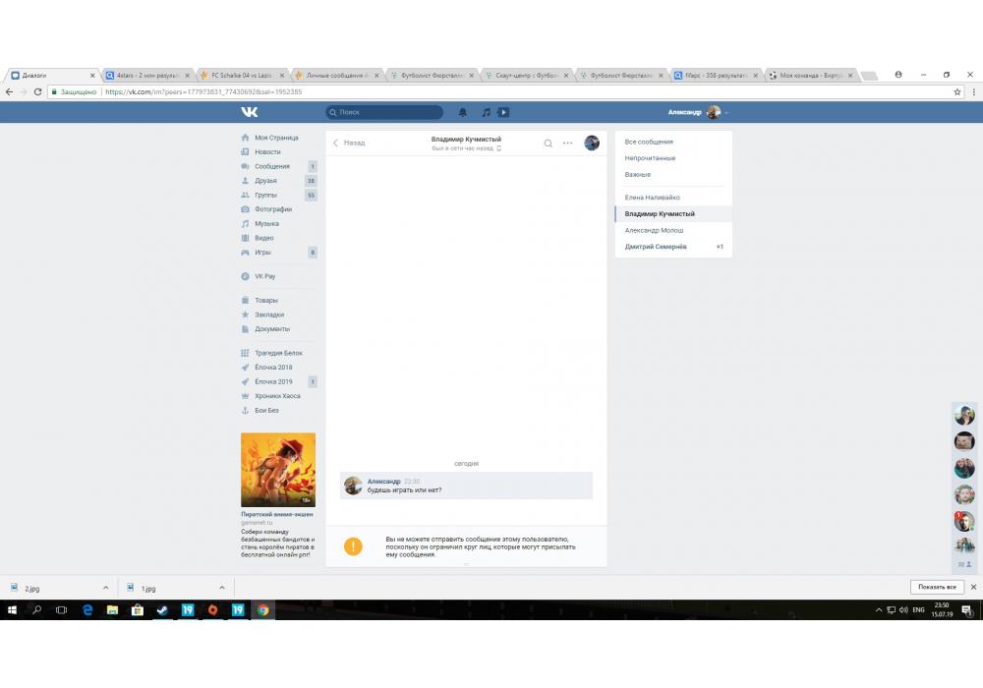Open the music player note icon
The image size is (983, 688).
pyautogui.click(x=486, y=112)
